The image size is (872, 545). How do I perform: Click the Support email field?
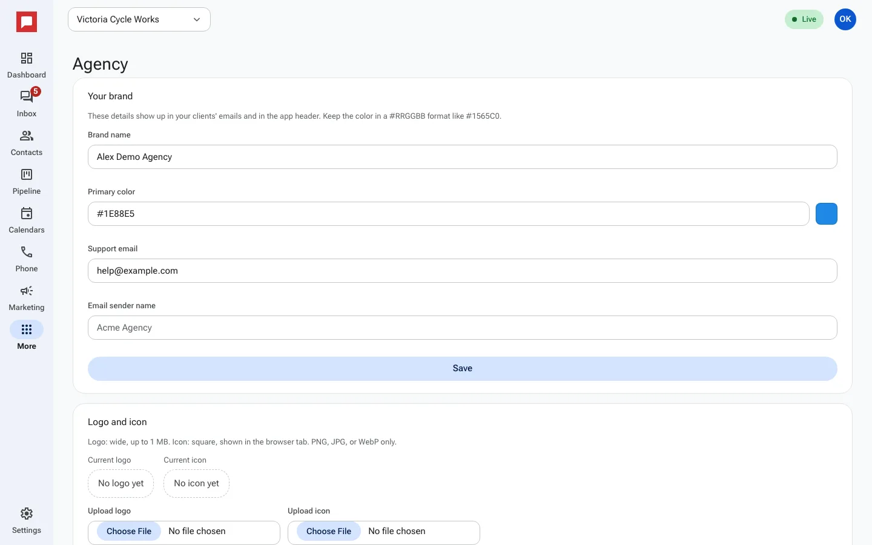pos(463,271)
